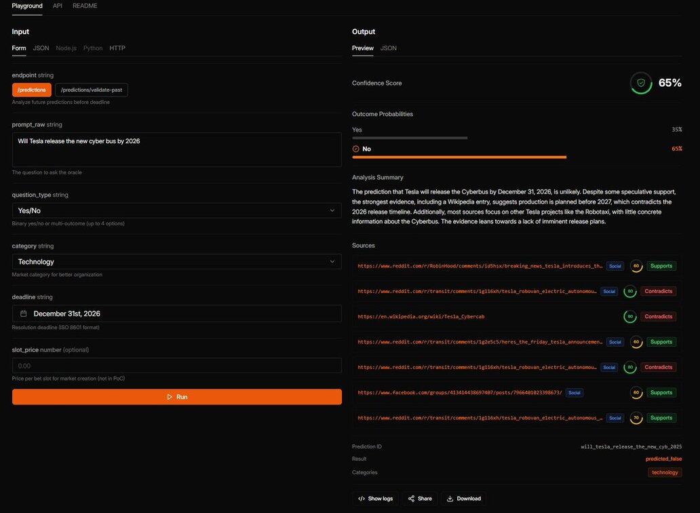Switch to the Output JSON tab
This screenshot has width=700, height=513.
point(389,48)
